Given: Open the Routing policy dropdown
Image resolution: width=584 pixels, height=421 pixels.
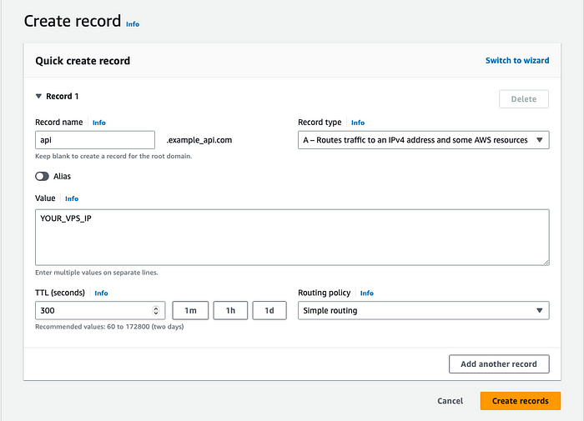Looking at the screenshot, I should [424, 310].
